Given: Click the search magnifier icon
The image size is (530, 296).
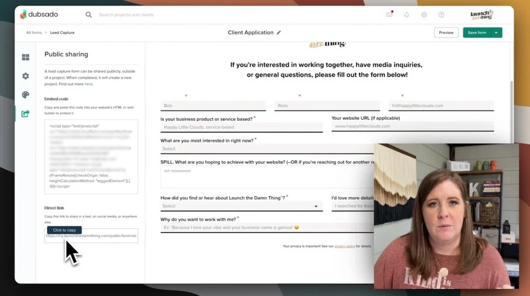Looking at the screenshot, I should [89, 14].
